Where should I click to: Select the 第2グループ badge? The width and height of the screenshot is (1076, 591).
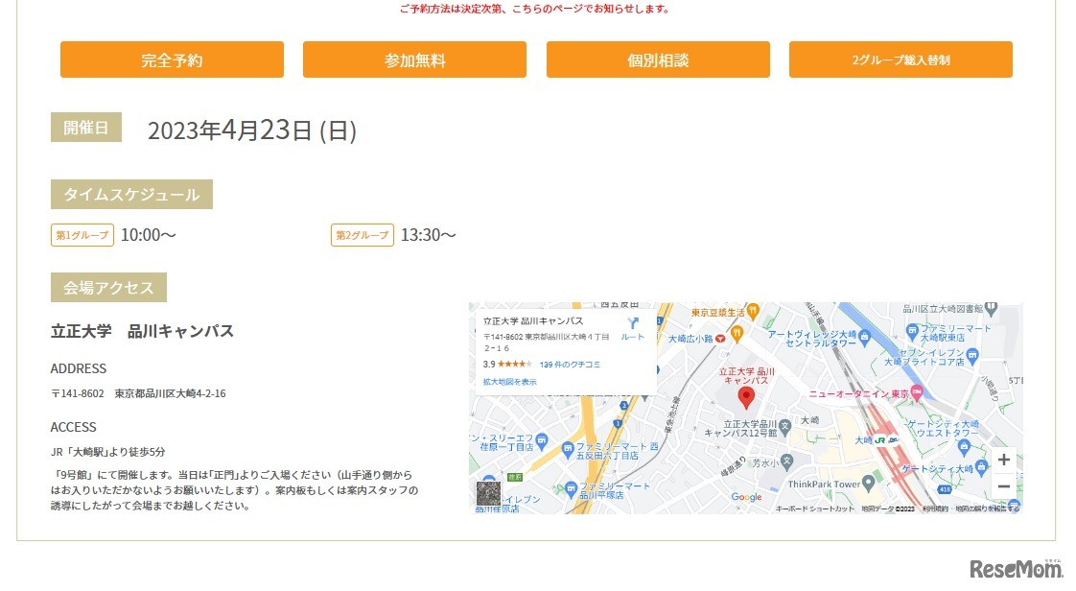363,235
